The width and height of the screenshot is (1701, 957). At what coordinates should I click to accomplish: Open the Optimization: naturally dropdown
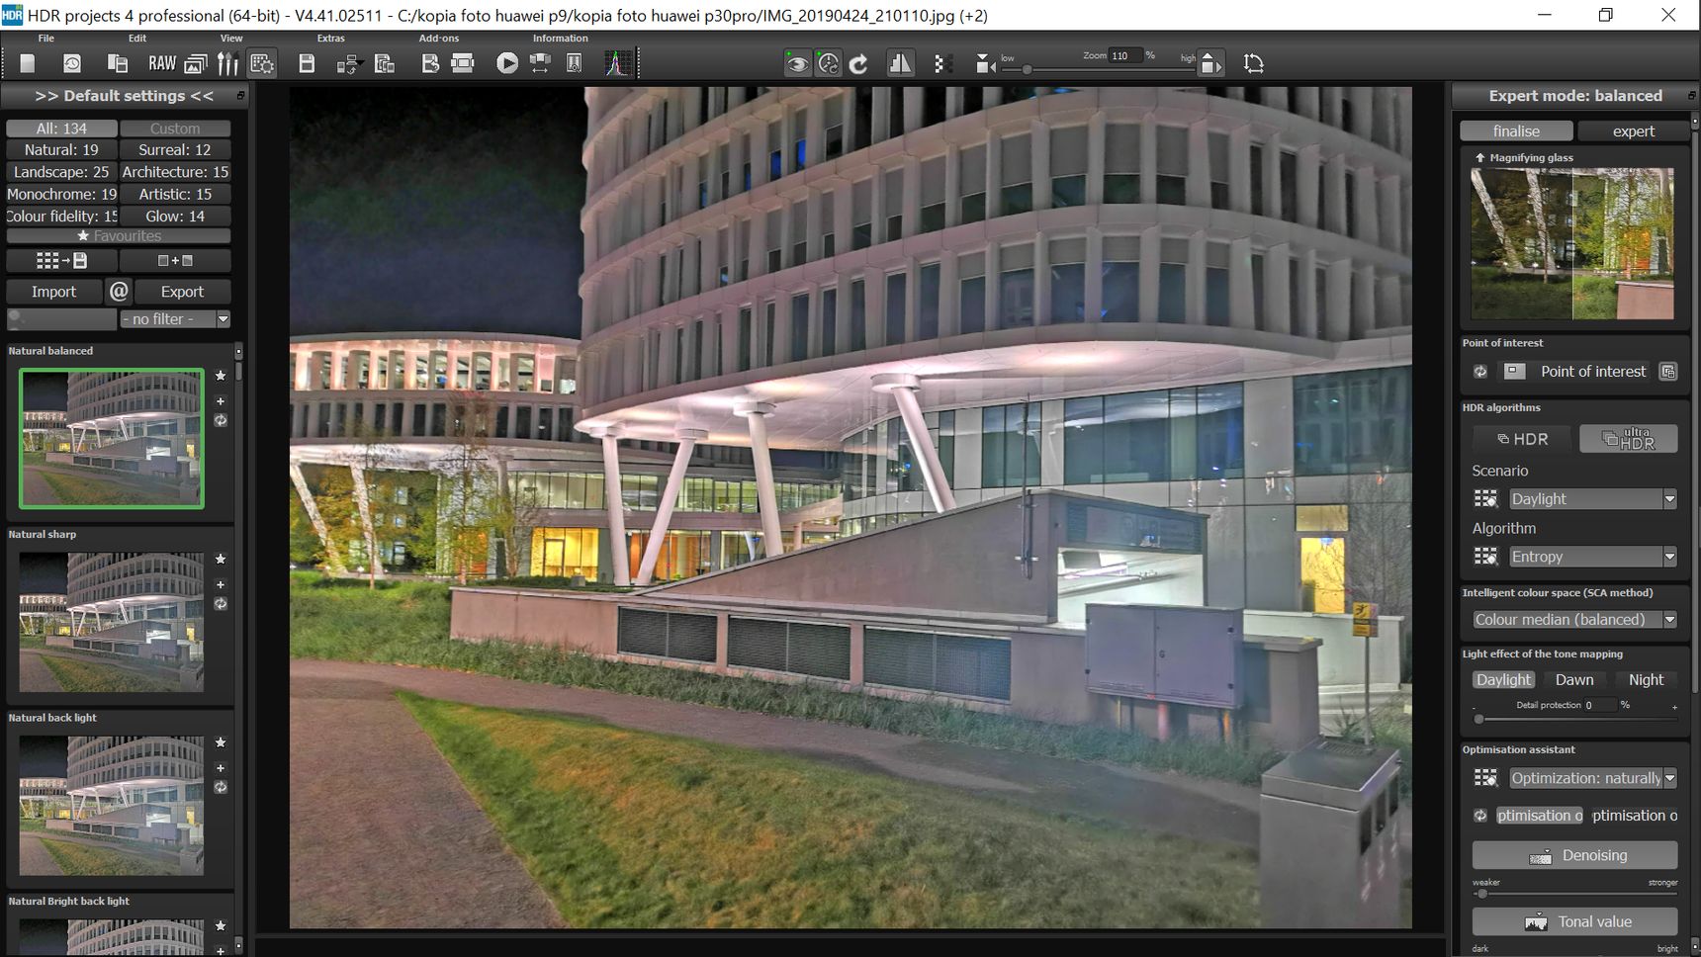1593,778
